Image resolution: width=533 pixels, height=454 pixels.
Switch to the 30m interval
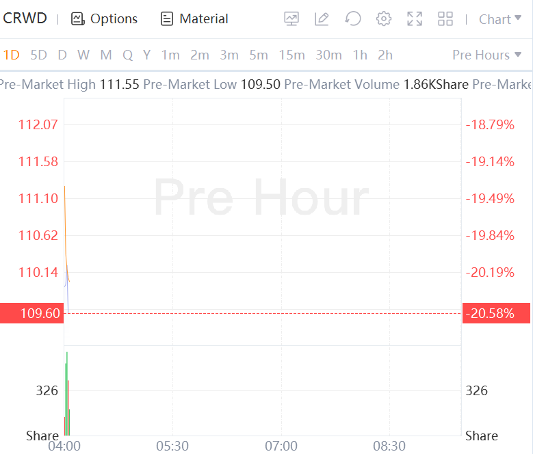tap(328, 55)
